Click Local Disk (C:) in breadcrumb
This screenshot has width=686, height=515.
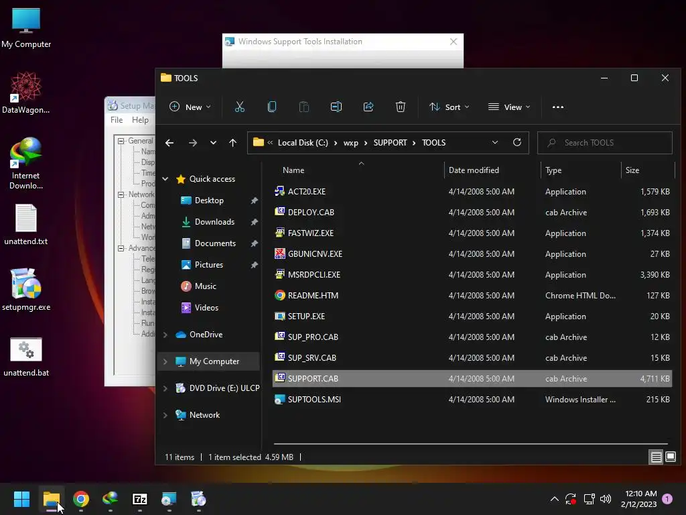[303, 143]
